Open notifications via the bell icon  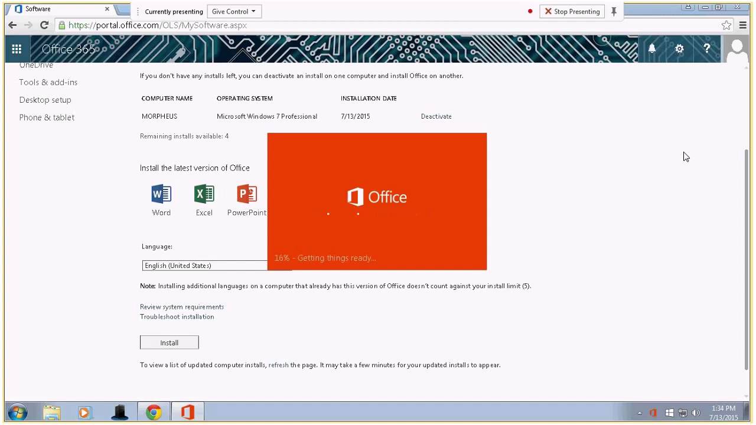651,49
